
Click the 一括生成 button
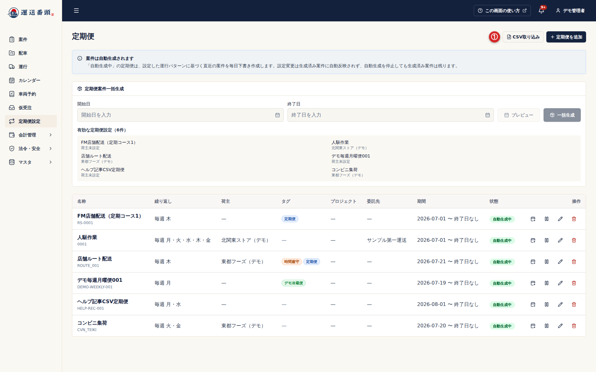562,115
